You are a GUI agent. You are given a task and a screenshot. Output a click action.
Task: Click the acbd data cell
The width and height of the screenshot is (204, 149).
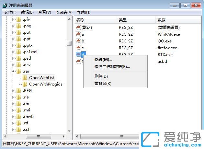click(162, 62)
